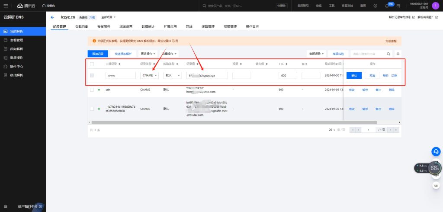Click the blue 确认 button
Viewport: 443px width, 212px height.
[354, 75]
